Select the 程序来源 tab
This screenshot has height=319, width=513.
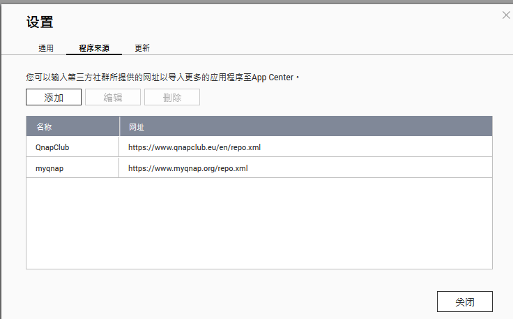click(x=94, y=48)
